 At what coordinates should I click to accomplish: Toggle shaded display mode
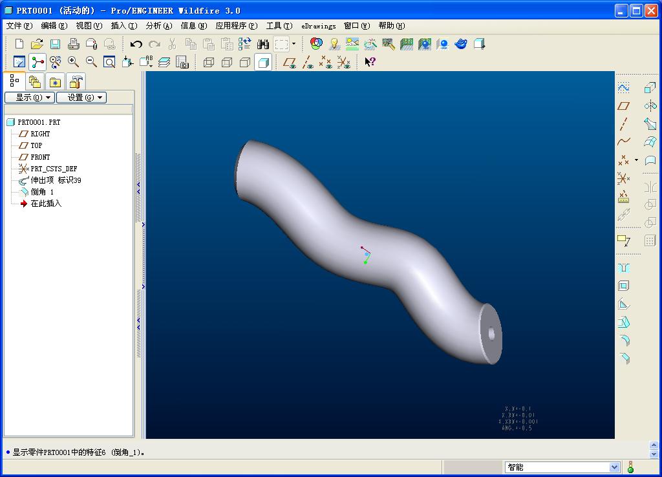pos(263,63)
